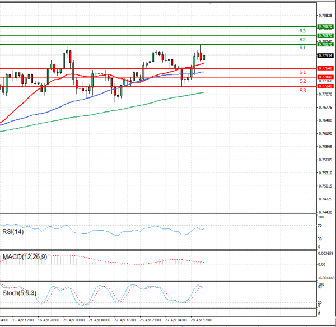Click the S3 support level label
336x327 pixels.
click(x=302, y=90)
